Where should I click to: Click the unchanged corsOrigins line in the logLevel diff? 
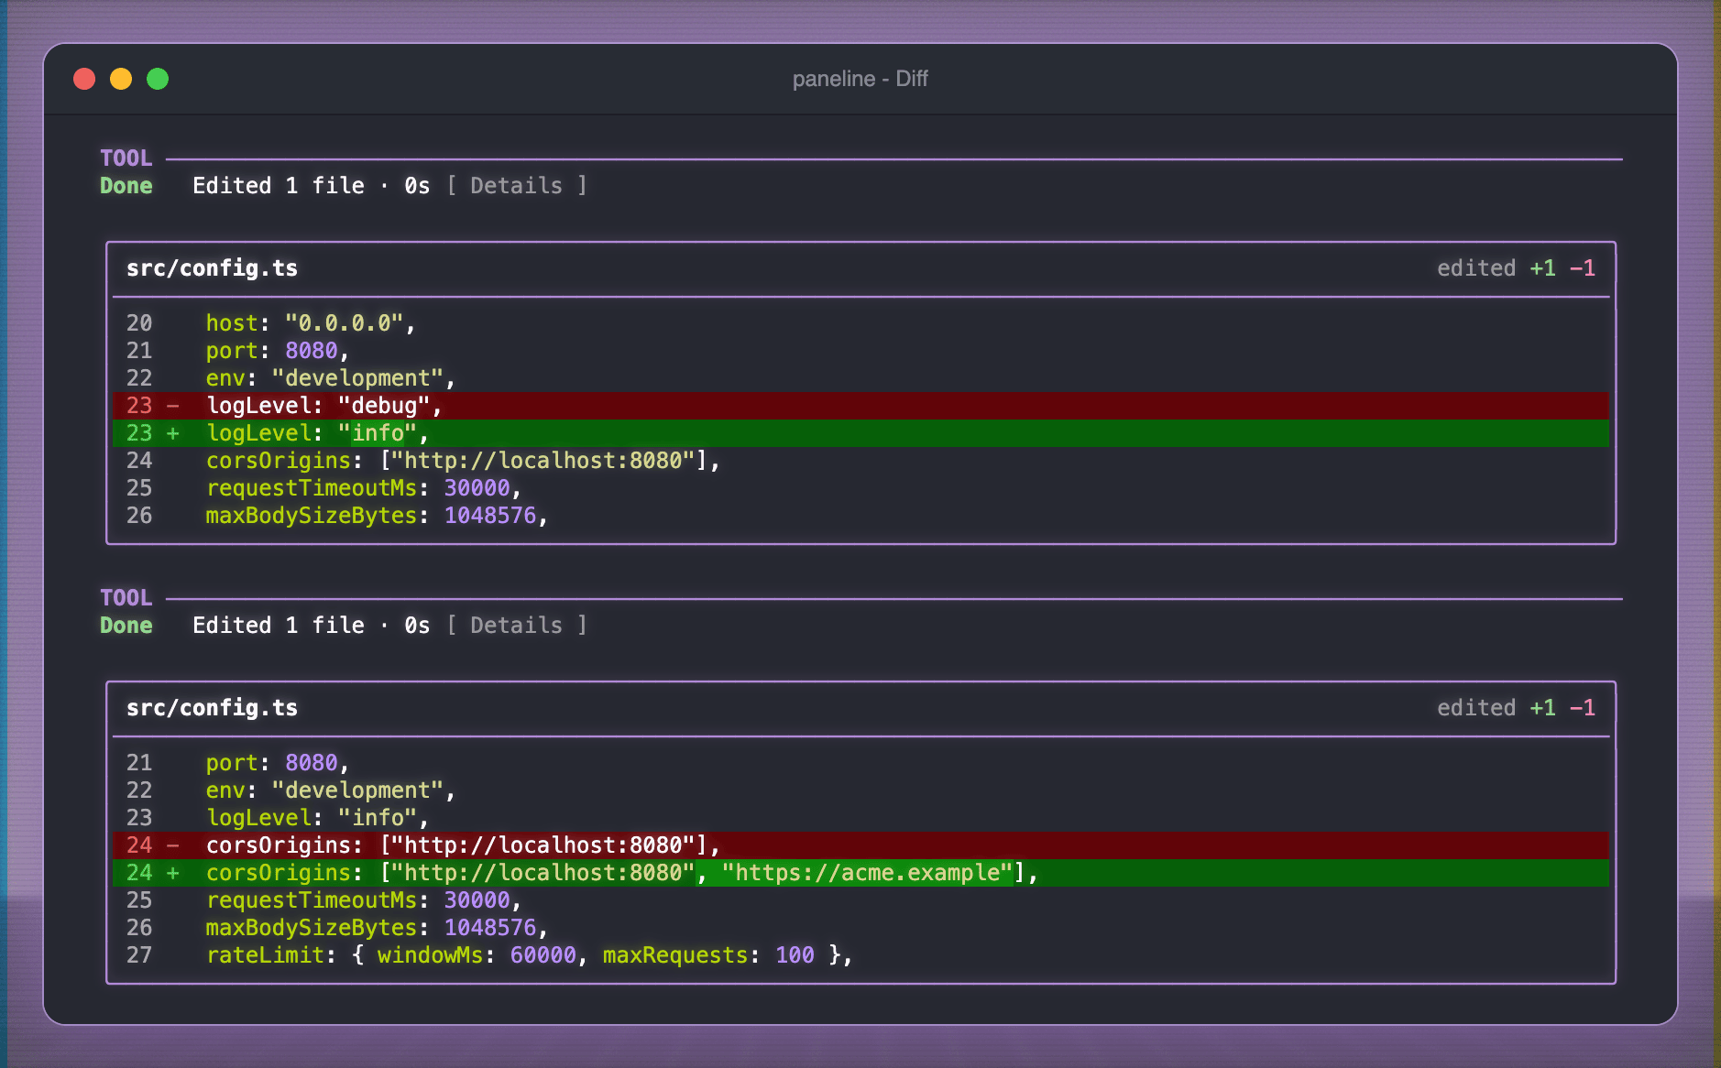pyautogui.click(x=860, y=461)
